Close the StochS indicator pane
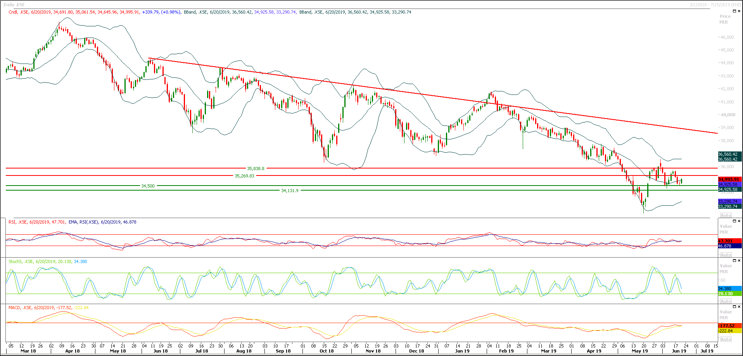This screenshot has height=356, width=743. tap(739, 261)
